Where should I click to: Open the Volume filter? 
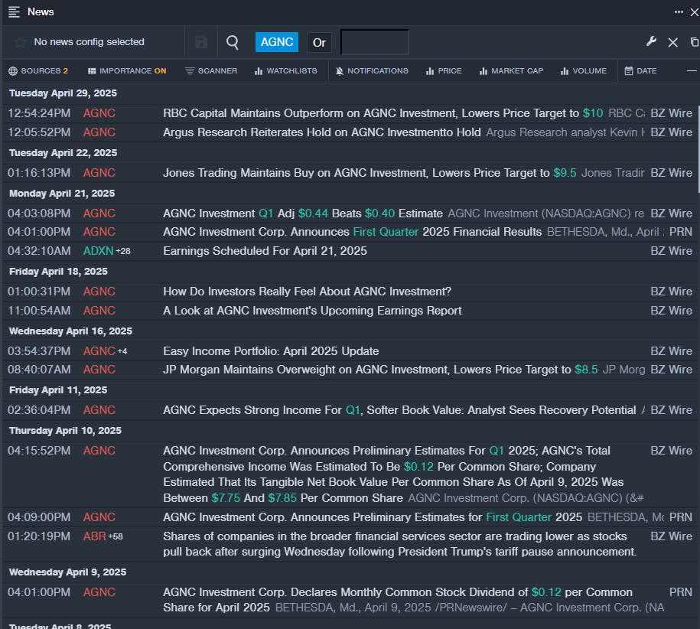[x=584, y=71]
